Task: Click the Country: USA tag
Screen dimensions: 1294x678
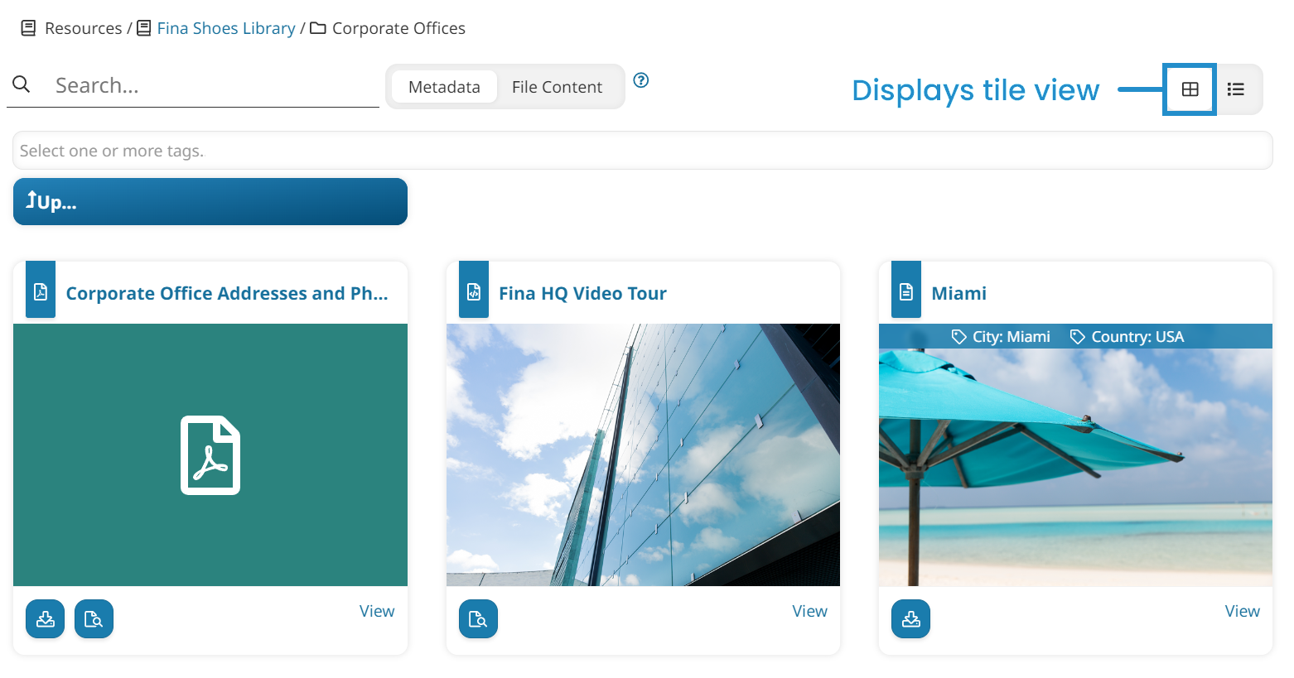Action: click(1127, 336)
